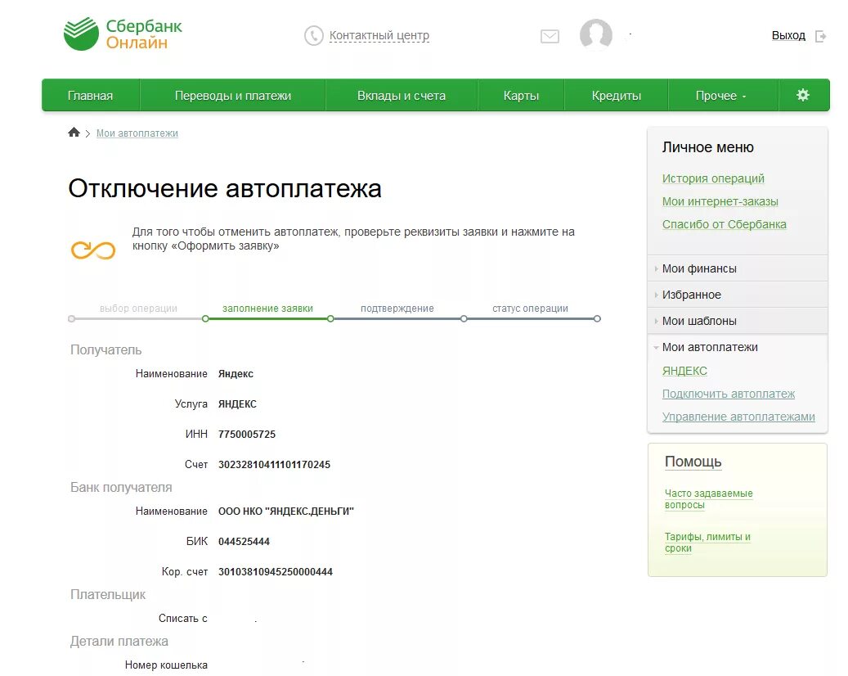The width and height of the screenshot is (848, 676).
Task: Click the статус операции progress step
Action: (530, 309)
